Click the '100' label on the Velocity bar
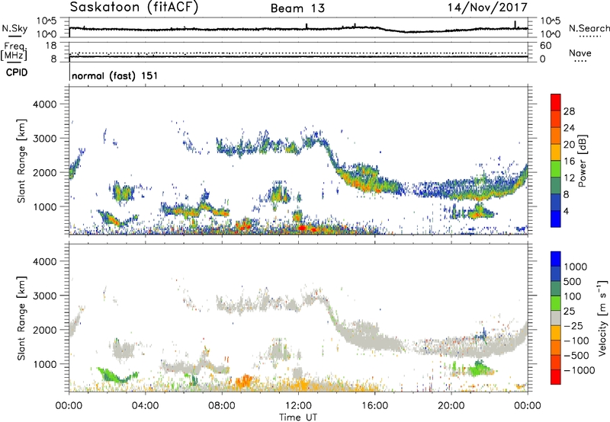This screenshot has width=610, height=422. point(573,296)
